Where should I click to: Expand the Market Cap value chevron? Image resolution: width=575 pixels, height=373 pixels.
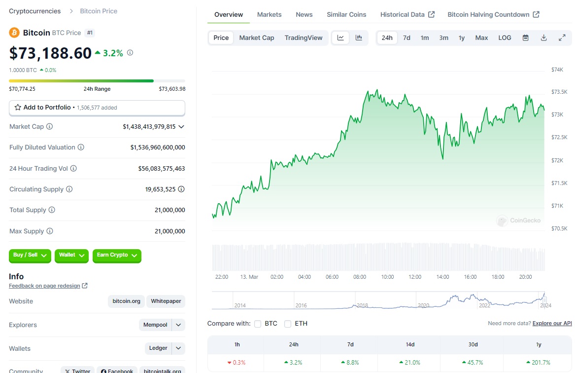coord(181,127)
